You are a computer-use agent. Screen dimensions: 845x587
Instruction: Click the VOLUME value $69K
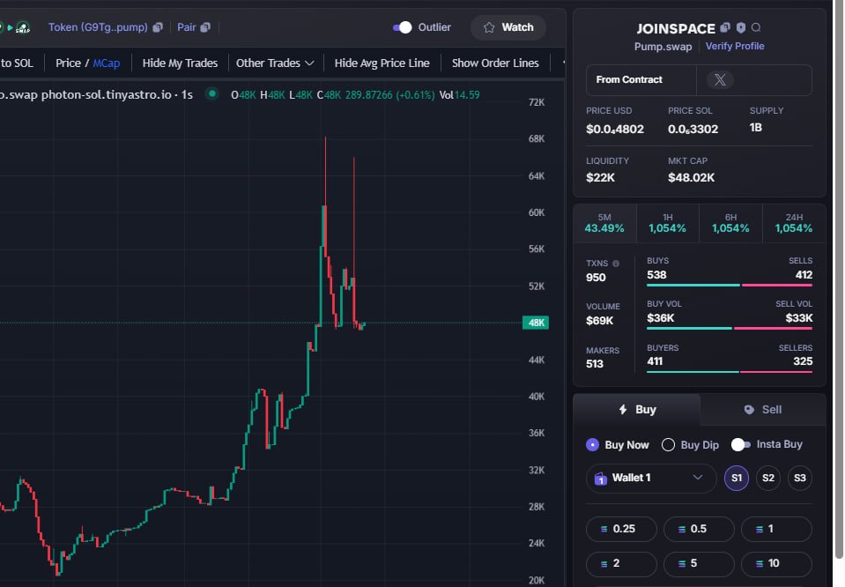600,321
